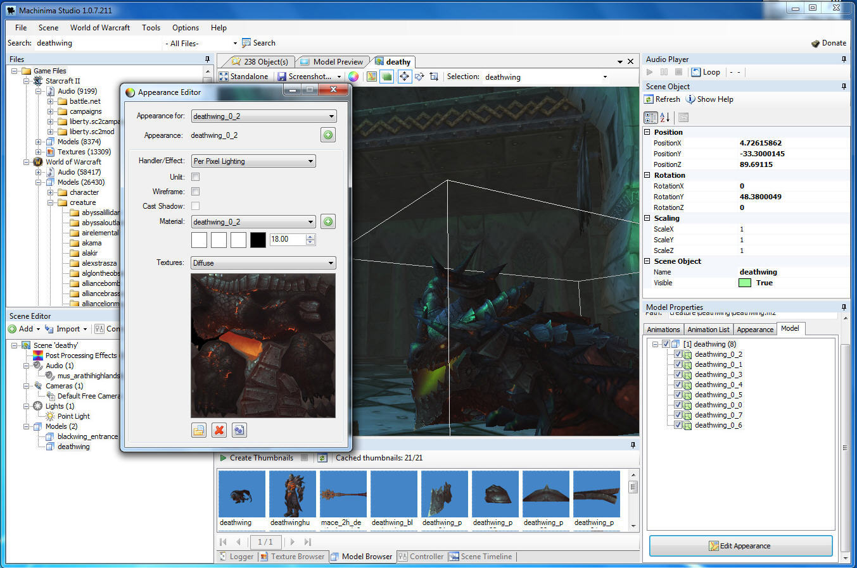Select the scale gizmo tool in viewport toolbar
This screenshot has height=568, width=857.
[434, 77]
